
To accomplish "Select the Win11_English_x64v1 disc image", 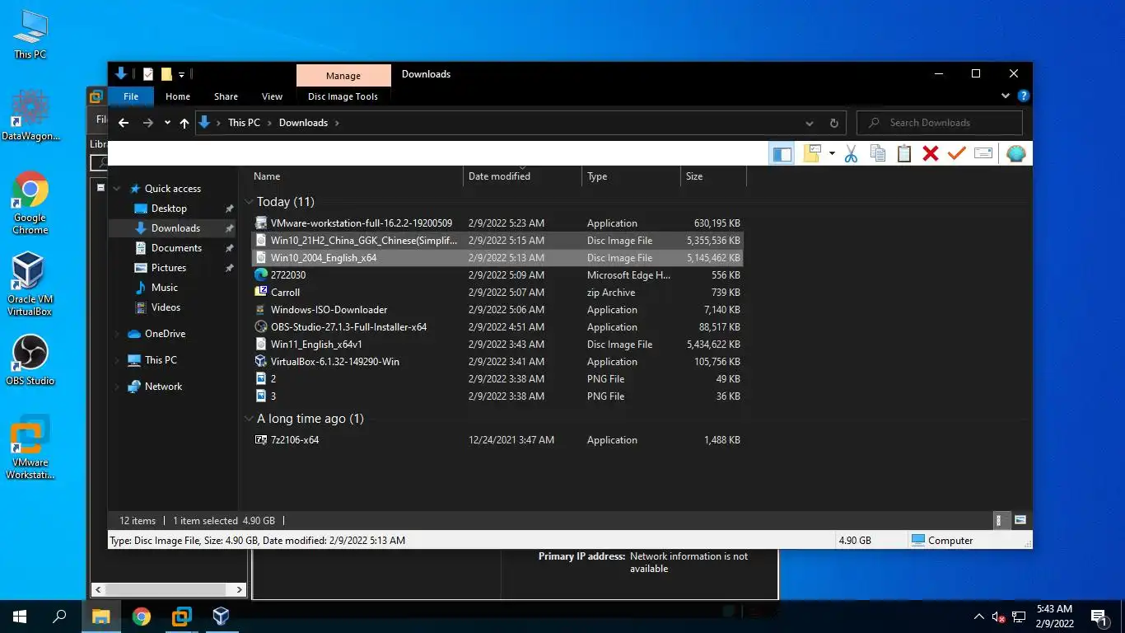I will click(x=497, y=345).
